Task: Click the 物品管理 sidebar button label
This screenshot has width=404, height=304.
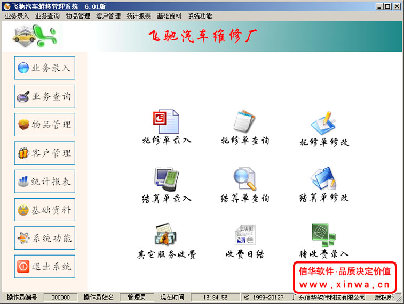Action: [51, 125]
